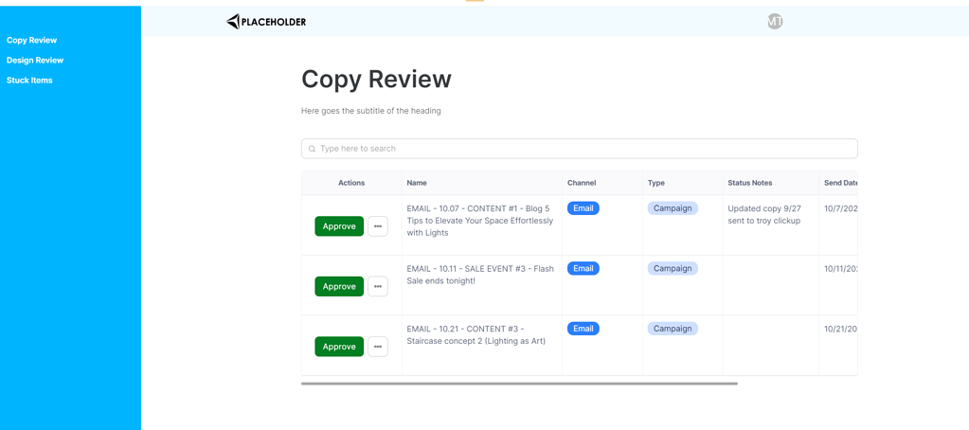Image resolution: width=969 pixels, height=430 pixels.
Task: Click the 'EMAIL - 10.11 - SALE EVENT #3' name
Action: coord(480,275)
